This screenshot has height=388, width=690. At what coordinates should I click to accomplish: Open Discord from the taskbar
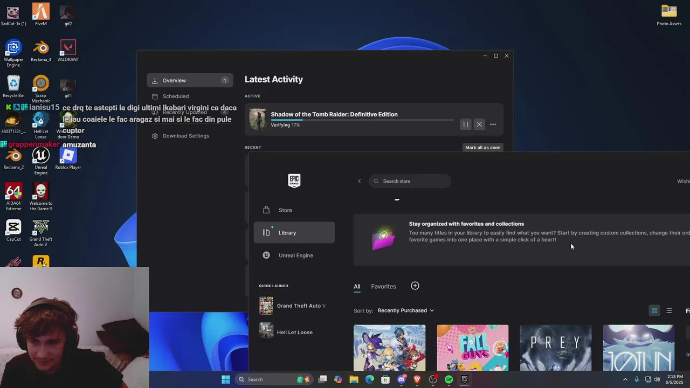pyautogui.click(x=401, y=379)
